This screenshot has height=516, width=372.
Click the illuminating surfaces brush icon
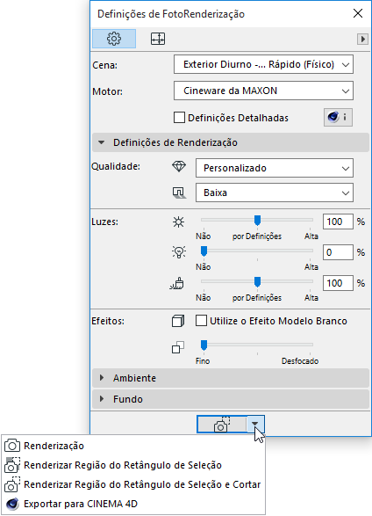coord(177,283)
